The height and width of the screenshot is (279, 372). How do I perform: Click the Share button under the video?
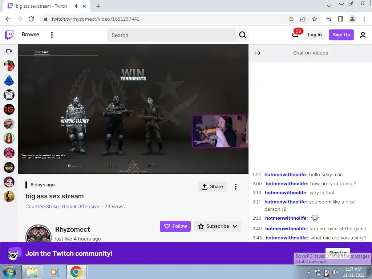click(x=212, y=187)
